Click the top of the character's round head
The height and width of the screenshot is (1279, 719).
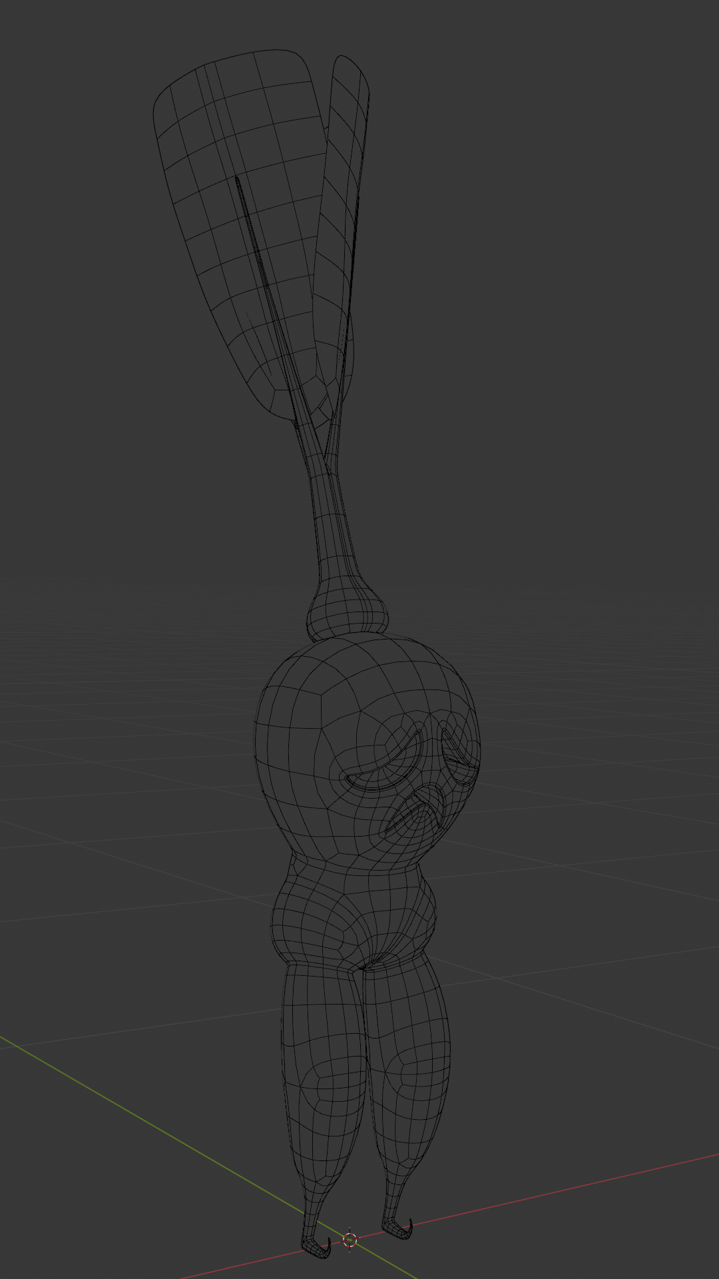coord(359,666)
